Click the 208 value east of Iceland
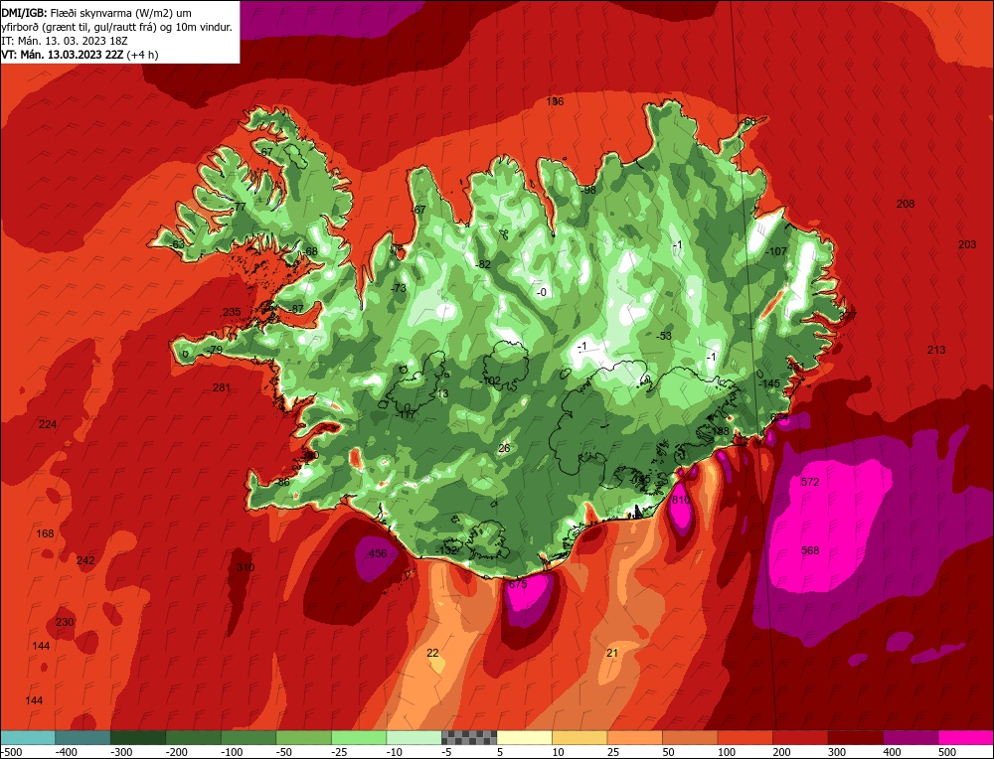The image size is (994, 759). pyautogui.click(x=906, y=204)
